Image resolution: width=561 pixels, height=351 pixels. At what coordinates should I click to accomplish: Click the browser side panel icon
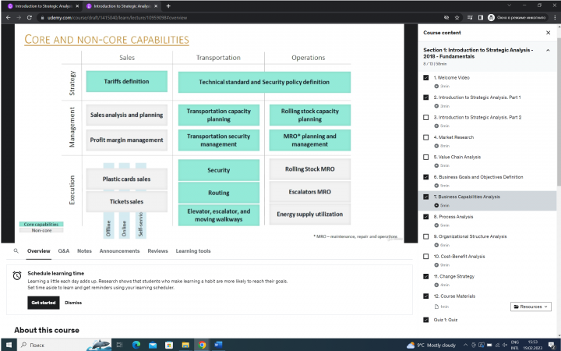tap(481, 17)
